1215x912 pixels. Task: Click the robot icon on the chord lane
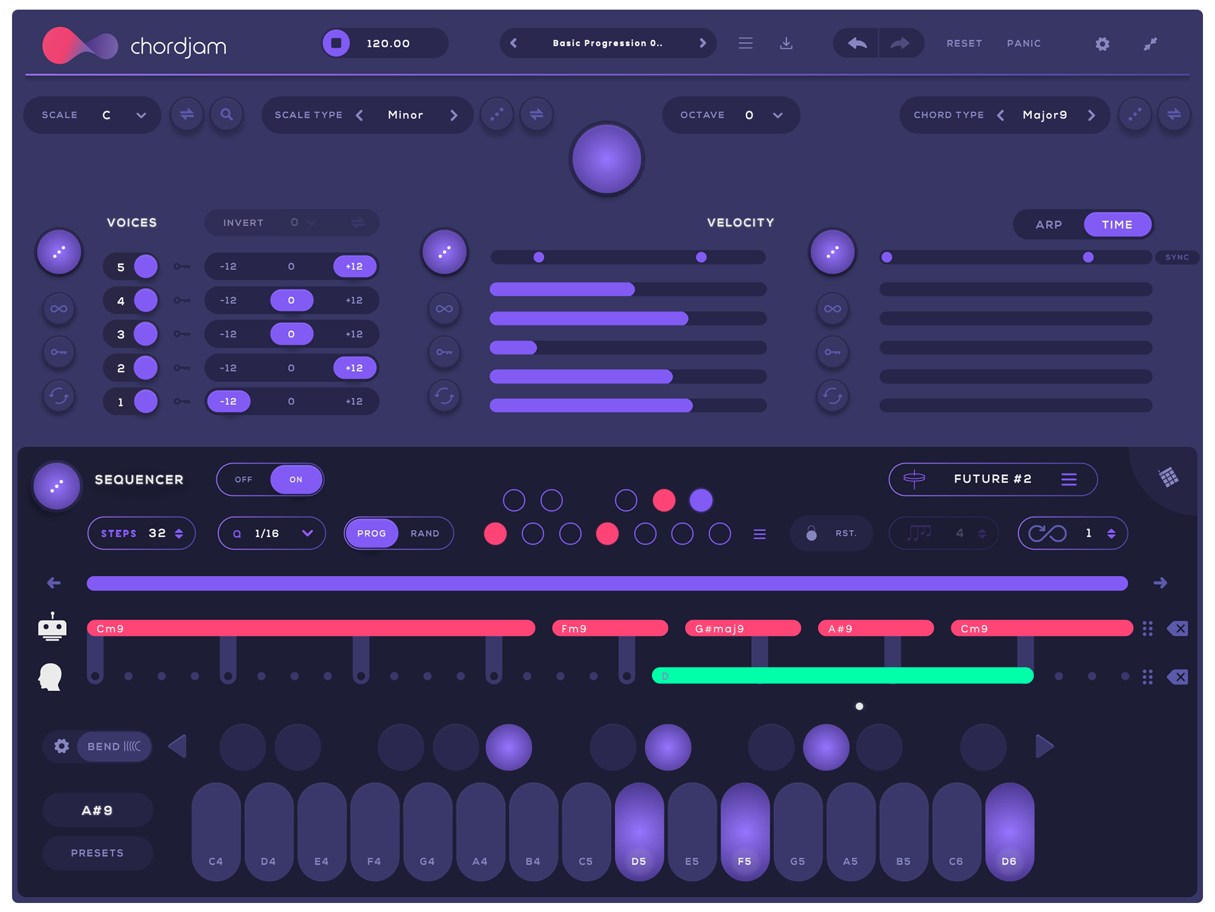52,627
